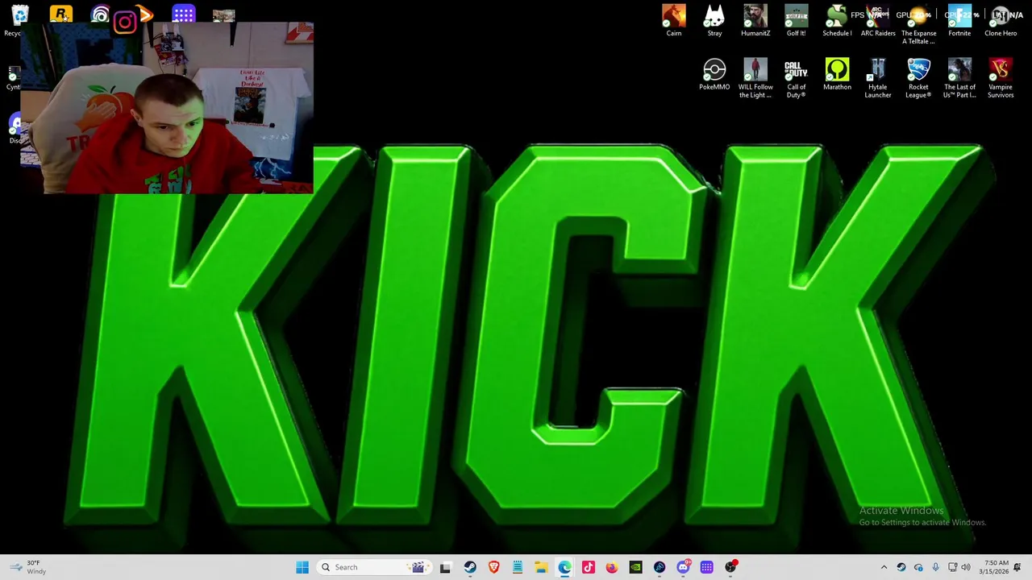The width and height of the screenshot is (1032, 580).
Task: Launch Call of Duty desktop icon
Action: tap(796, 78)
